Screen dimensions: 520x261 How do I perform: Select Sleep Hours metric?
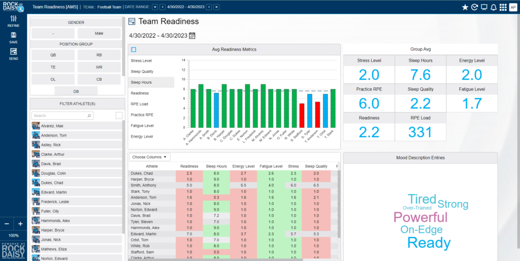[x=151, y=82]
